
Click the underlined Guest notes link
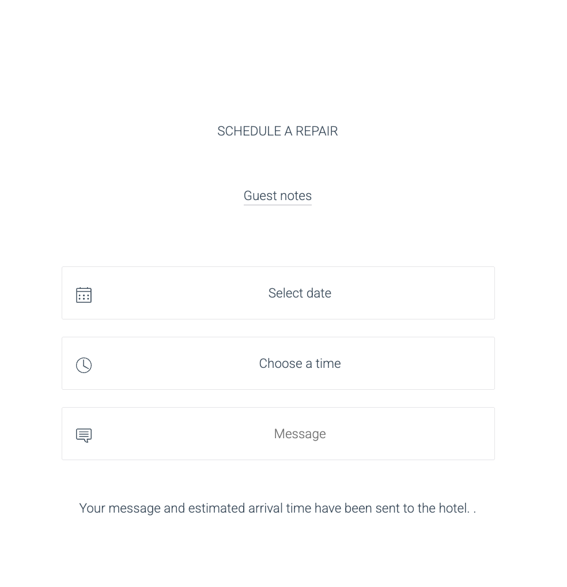tap(277, 196)
